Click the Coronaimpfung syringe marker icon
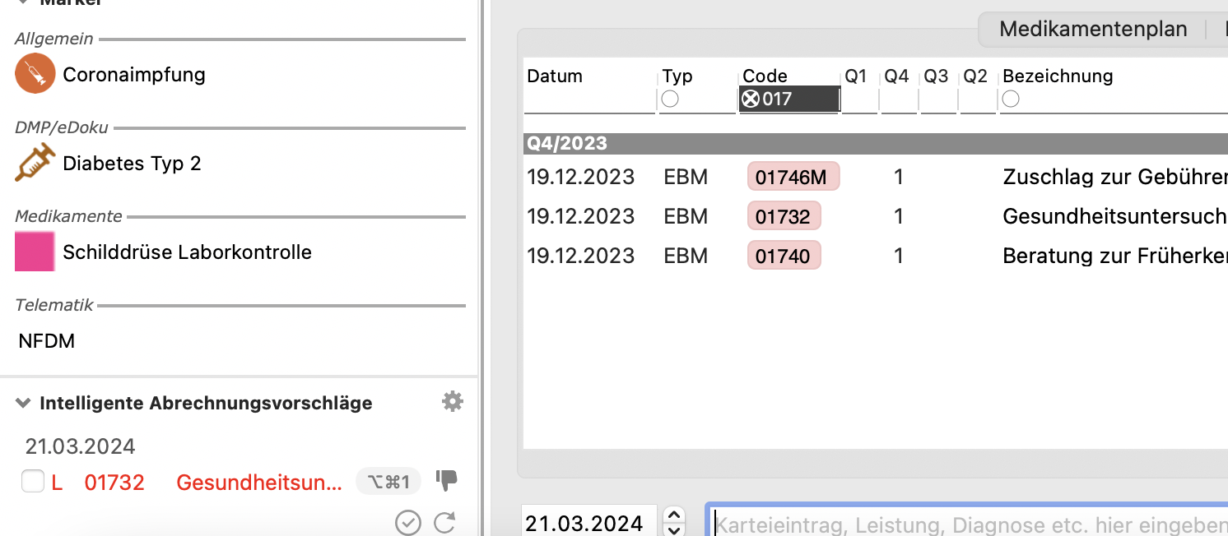 tap(35, 74)
